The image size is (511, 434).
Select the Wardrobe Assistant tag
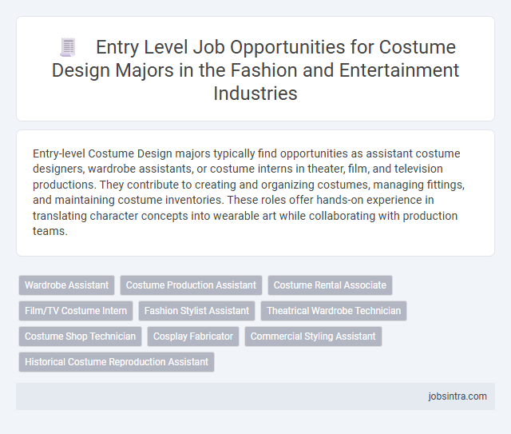[66, 285]
